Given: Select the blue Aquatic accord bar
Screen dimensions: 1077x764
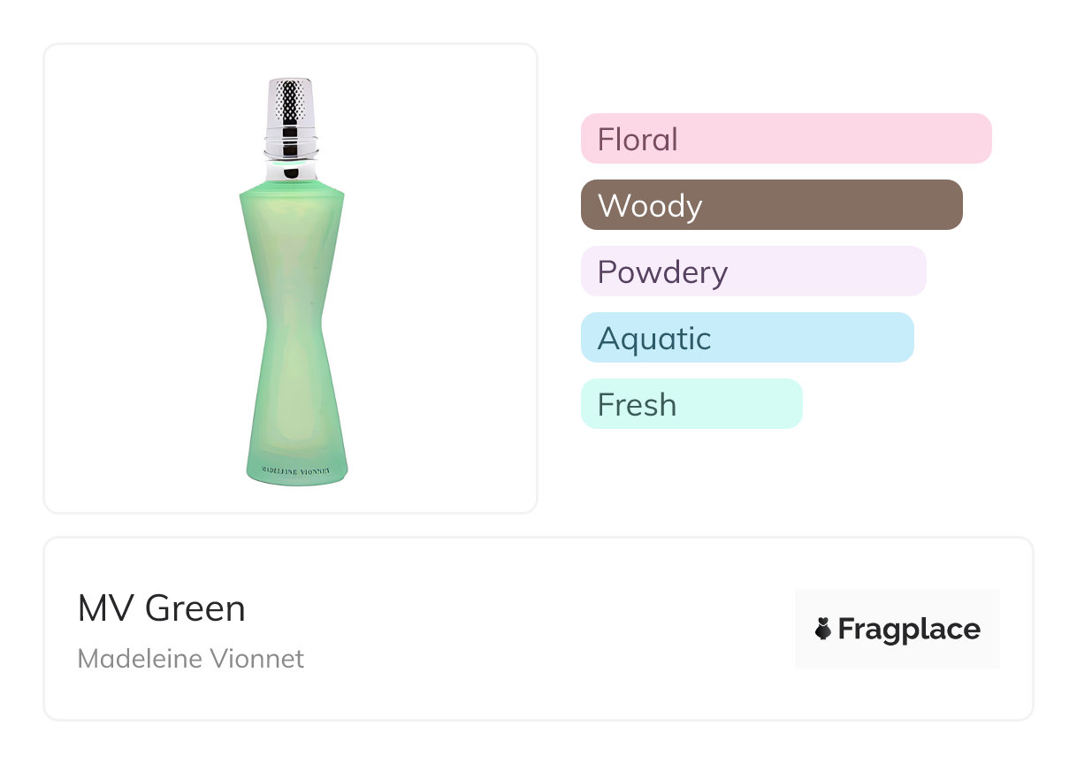Looking at the screenshot, I should 747,338.
